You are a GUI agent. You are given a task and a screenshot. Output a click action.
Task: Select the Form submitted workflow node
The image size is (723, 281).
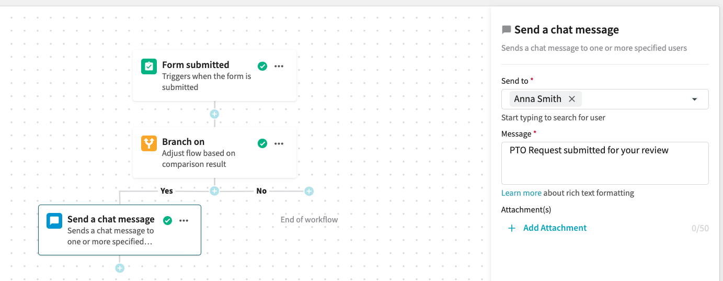214,76
